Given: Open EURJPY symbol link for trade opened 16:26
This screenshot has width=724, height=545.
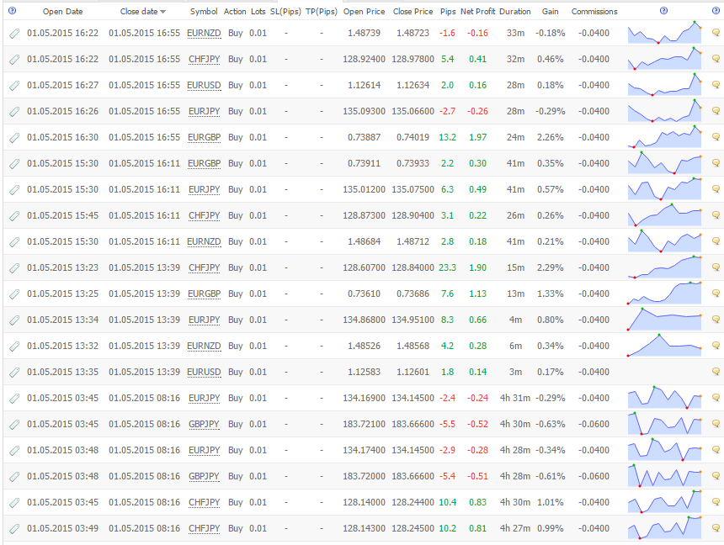Looking at the screenshot, I should [x=204, y=111].
